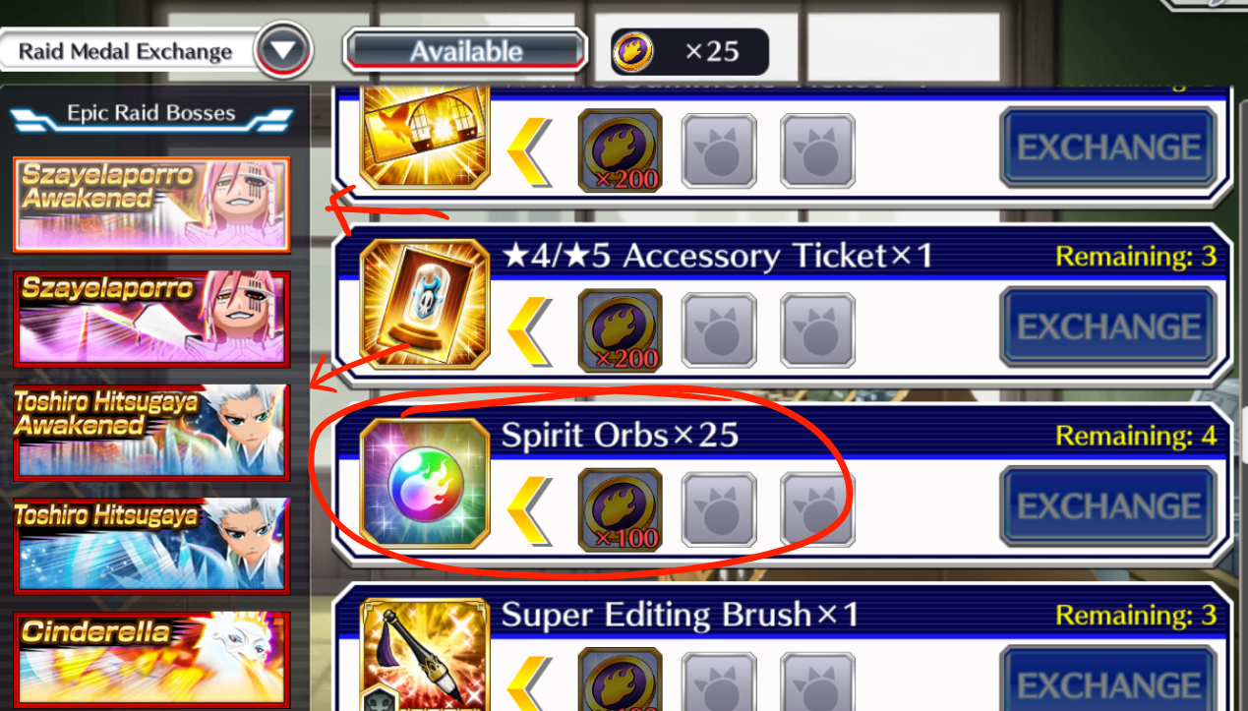
Task: Open the Cinderella raid boss banner
Action: click(151, 659)
